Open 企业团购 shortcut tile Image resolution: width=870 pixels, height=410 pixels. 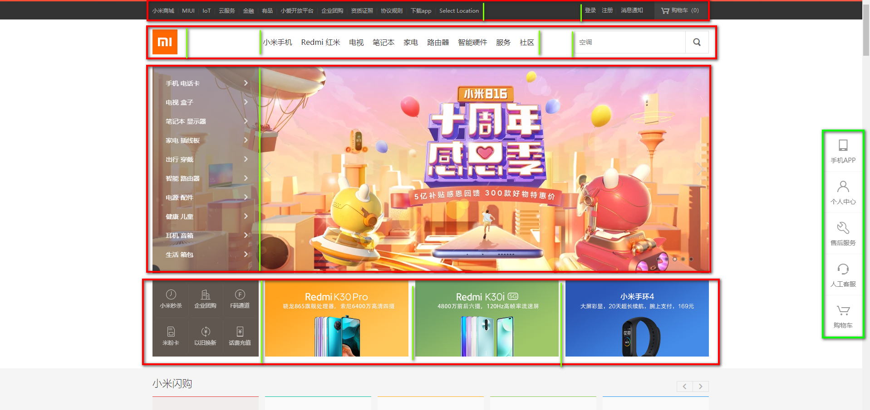205,299
